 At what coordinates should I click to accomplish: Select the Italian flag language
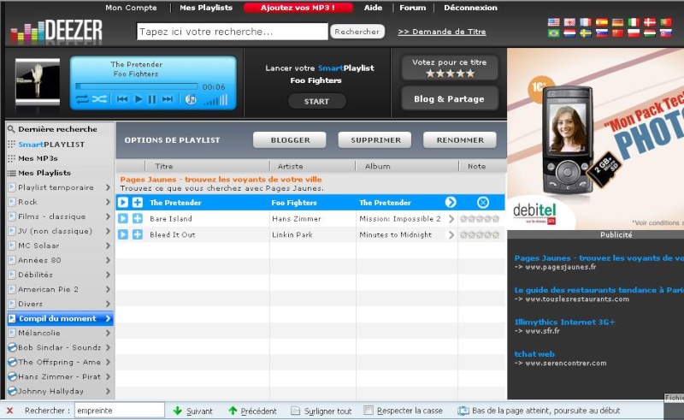[633, 22]
